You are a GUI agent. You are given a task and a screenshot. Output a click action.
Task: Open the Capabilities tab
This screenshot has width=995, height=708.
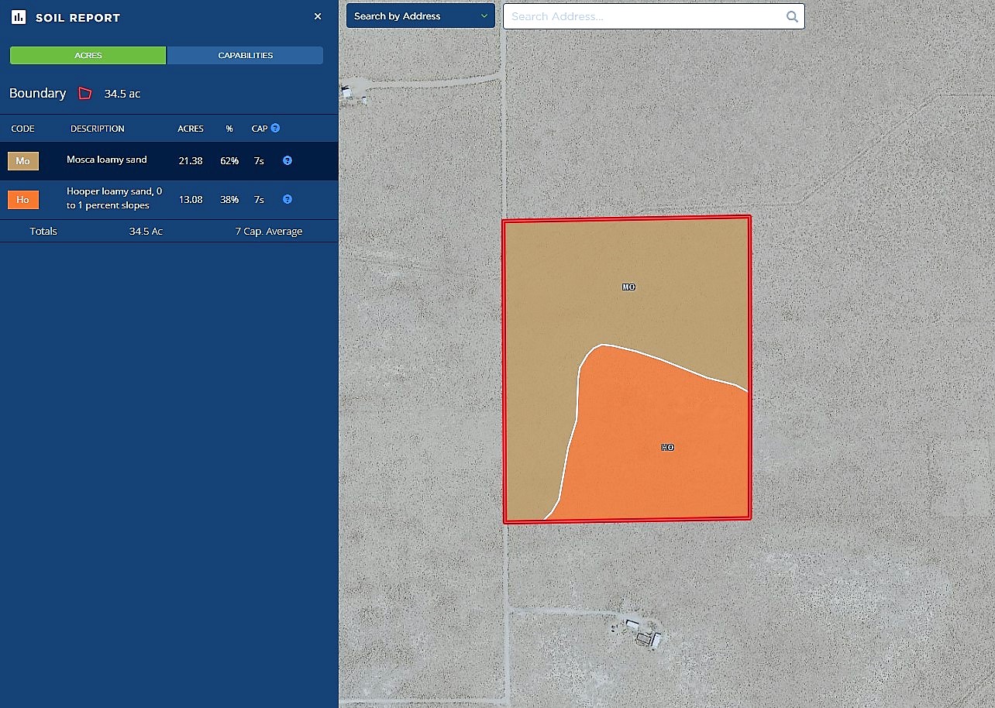(x=245, y=56)
